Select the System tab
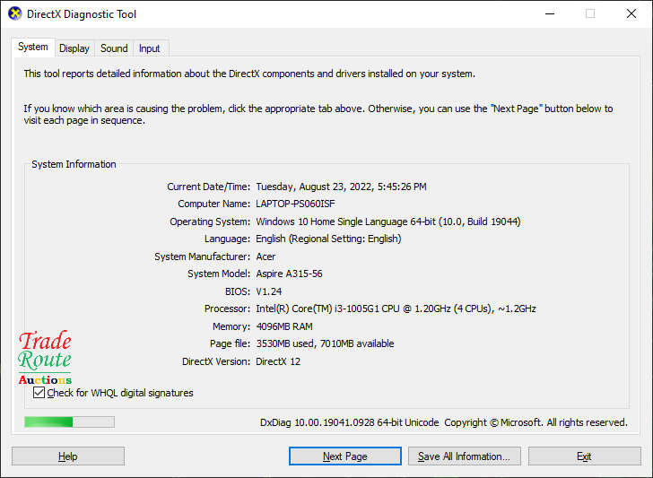Image resolution: width=653 pixels, height=478 pixels. coord(33,47)
